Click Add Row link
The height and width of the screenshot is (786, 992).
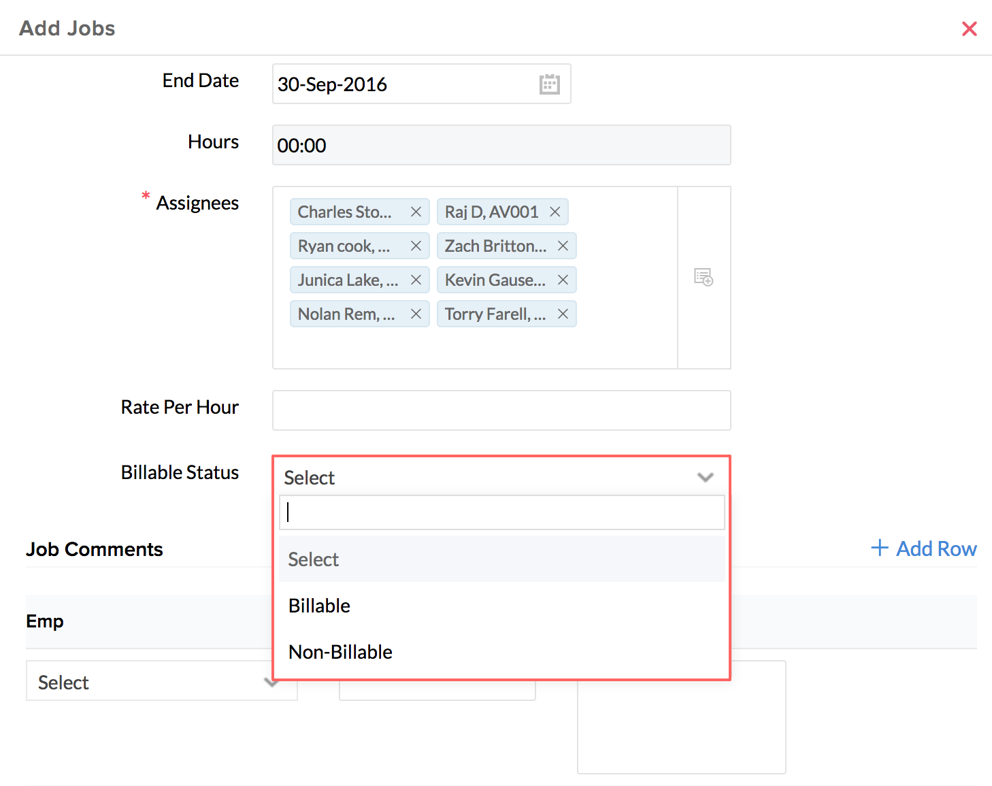pos(924,548)
